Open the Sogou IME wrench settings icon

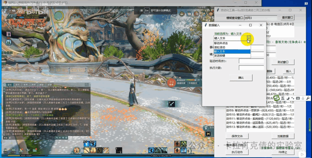pyautogui.click(x=308, y=98)
